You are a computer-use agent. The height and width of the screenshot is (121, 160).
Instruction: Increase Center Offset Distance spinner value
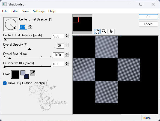click(67, 35)
